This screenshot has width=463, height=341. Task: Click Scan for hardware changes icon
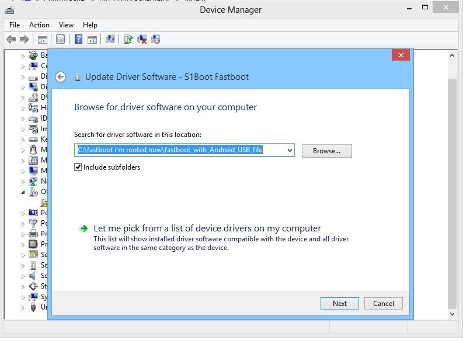coord(110,39)
